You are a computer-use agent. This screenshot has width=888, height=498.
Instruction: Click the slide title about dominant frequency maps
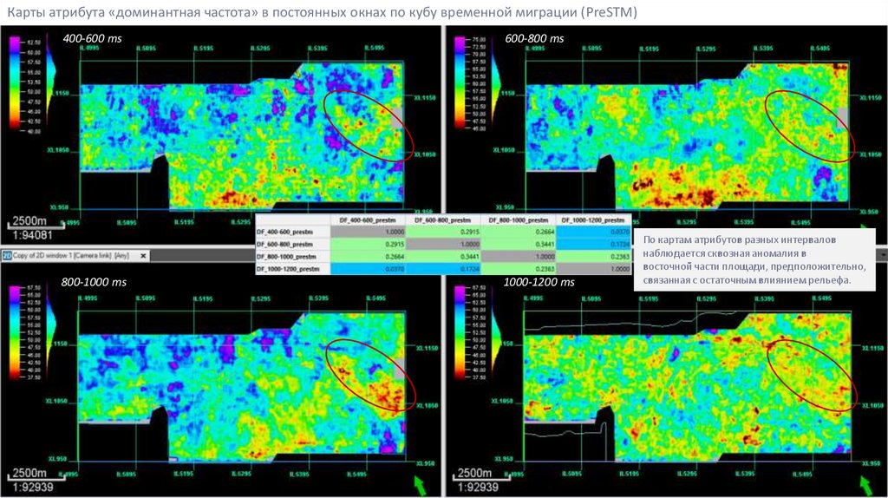[322, 12]
